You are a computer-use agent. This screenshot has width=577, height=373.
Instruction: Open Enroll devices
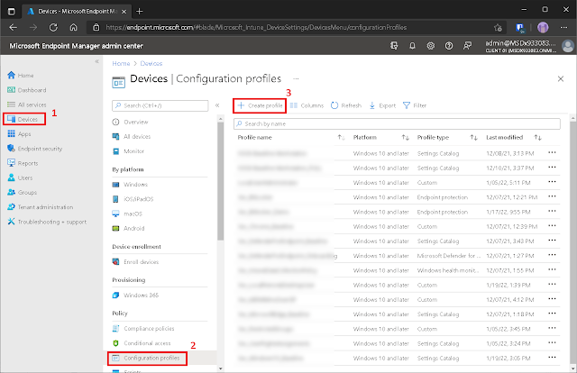[x=135, y=262]
